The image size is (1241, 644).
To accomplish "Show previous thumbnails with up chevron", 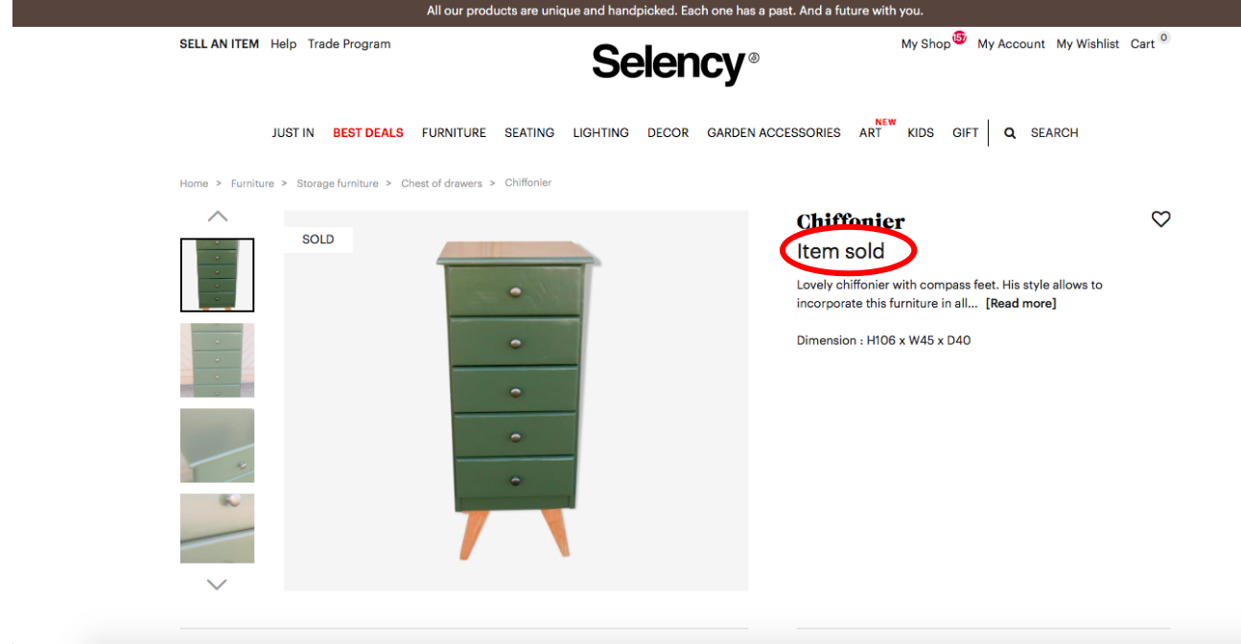I will pyautogui.click(x=218, y=217).
